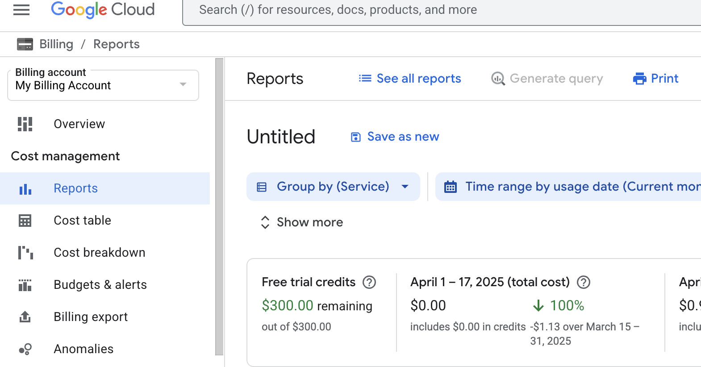Click the Anomalies icon in sidebar

(x=25, y=349)
